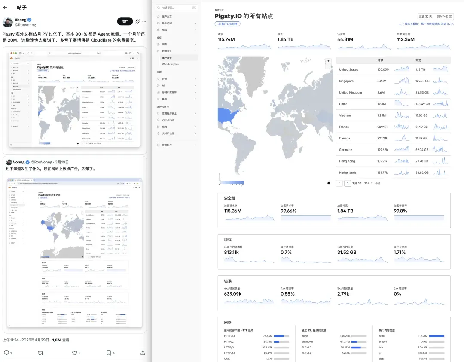Collapse the 数据分析 sidebar section chevron
The width and height of the screenshot is (464, 362).
tap(195, 51)
